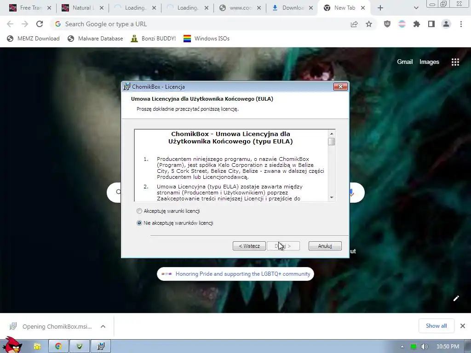This screenshot has height=353, width=471.
Task: Open the tab search dropdown chevron
Action: (416, 8)
